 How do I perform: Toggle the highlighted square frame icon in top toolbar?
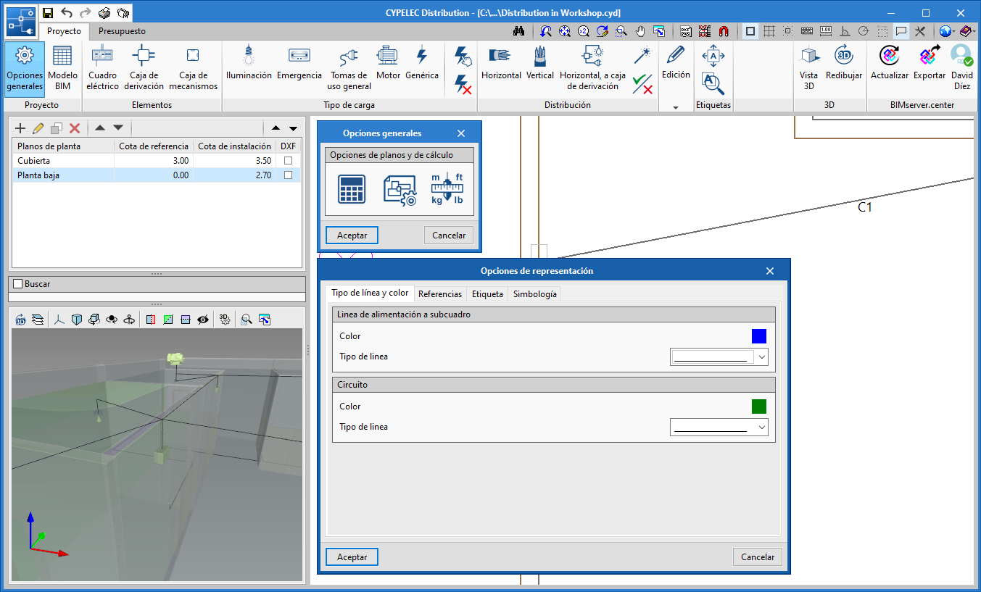pos(750,31)
